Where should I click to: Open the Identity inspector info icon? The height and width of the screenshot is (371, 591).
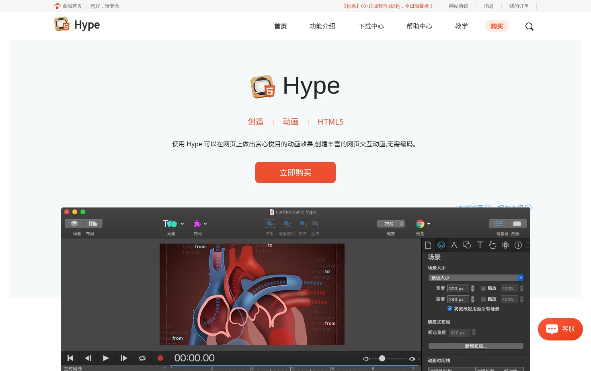pyautogui.click(x=518, y=245)
